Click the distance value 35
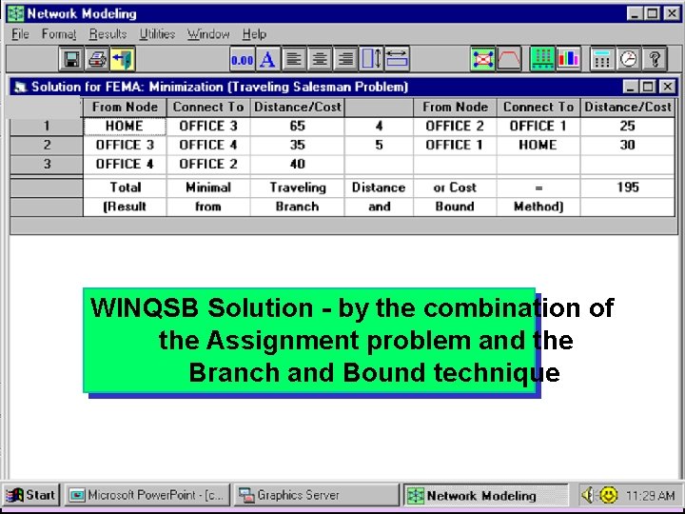The image size is (685, 514). [298, 145]
